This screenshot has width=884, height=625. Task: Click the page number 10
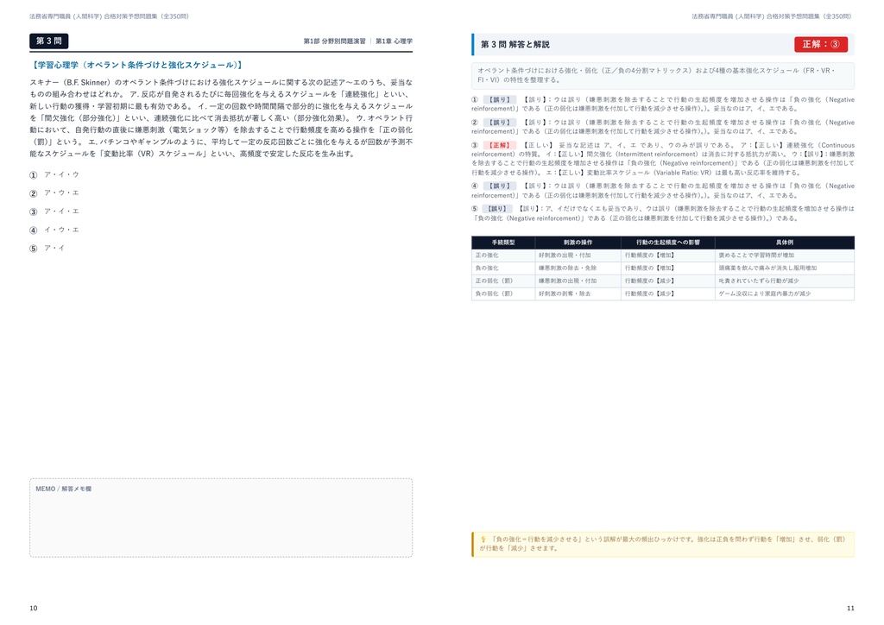click(34, 608)
